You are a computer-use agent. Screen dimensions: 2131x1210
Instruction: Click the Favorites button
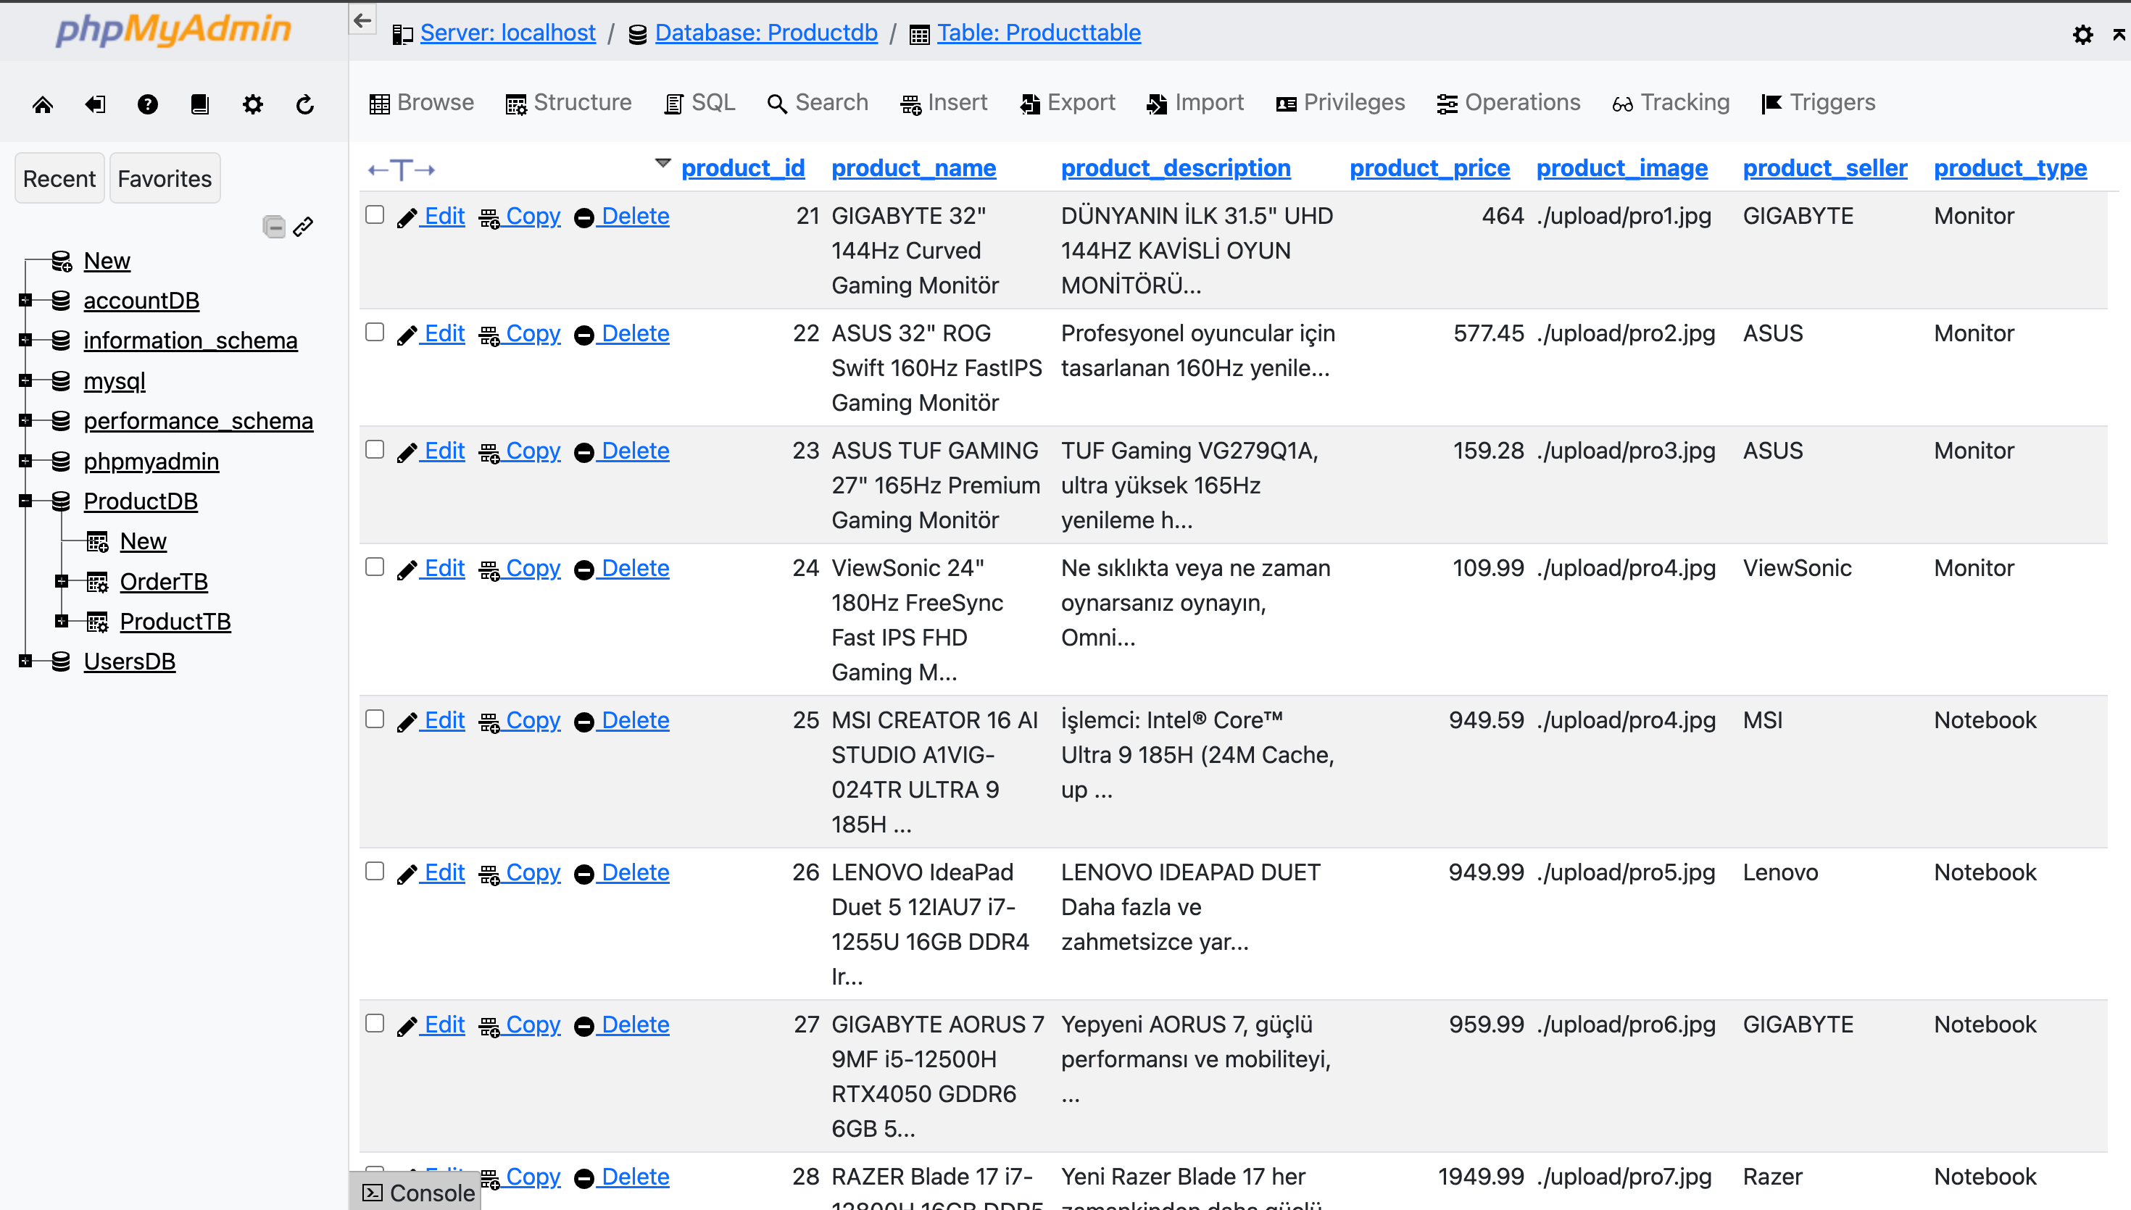pos(165,178)
